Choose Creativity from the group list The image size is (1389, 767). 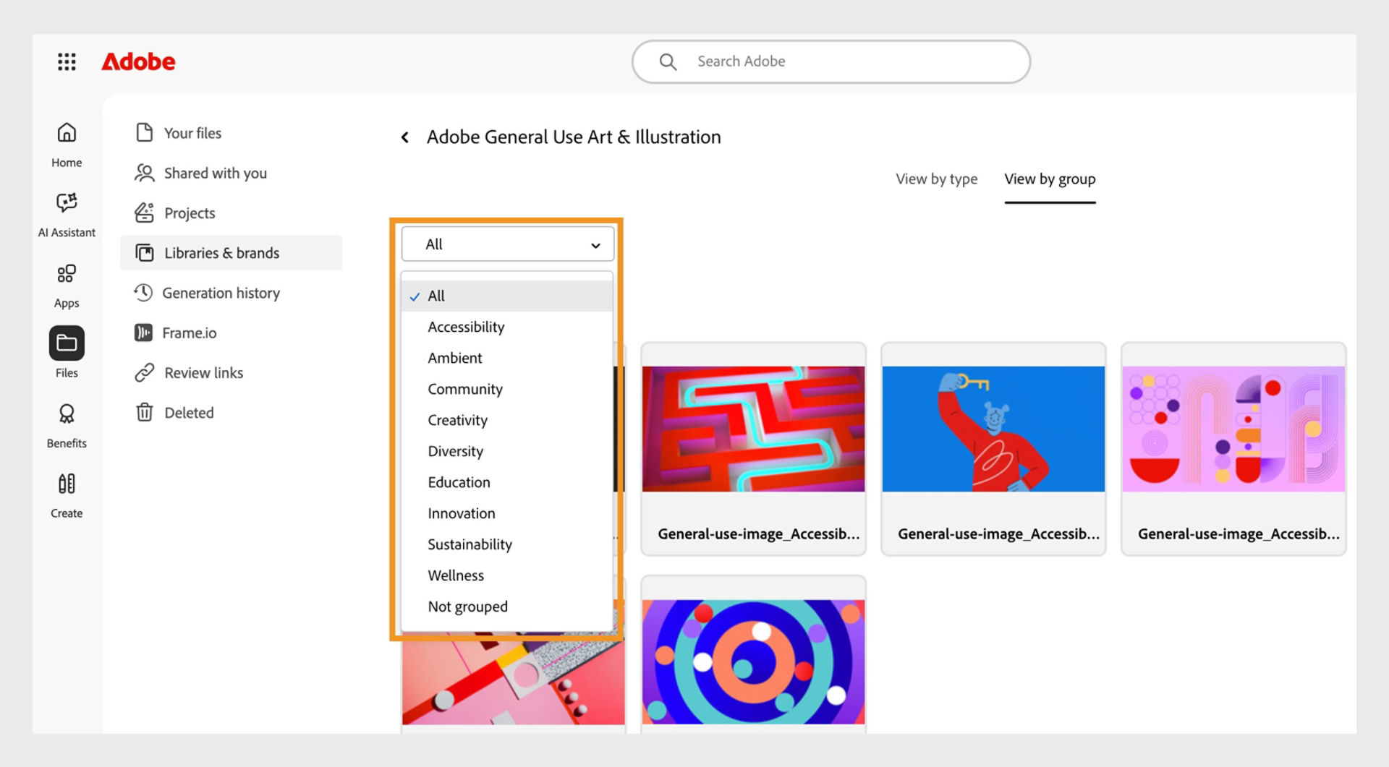click(x=507, y=420)
